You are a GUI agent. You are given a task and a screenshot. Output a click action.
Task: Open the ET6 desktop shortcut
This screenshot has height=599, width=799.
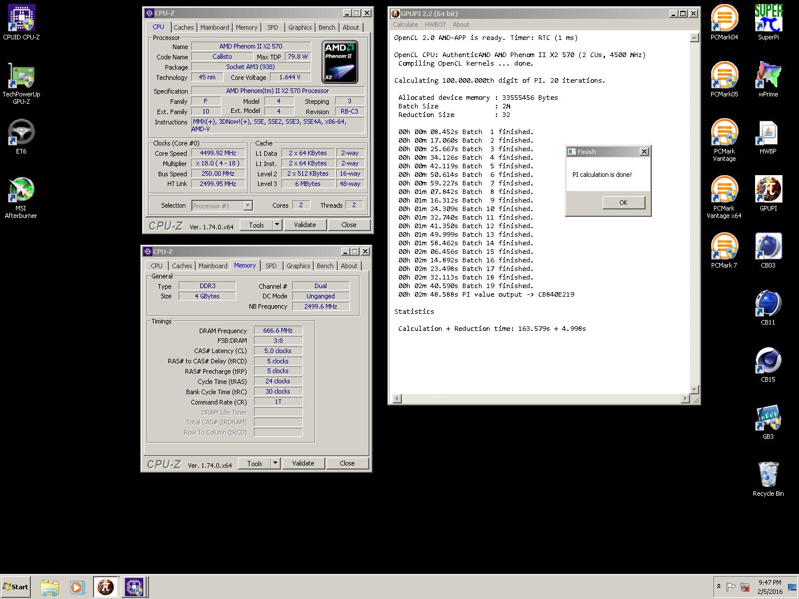[21, 137]
